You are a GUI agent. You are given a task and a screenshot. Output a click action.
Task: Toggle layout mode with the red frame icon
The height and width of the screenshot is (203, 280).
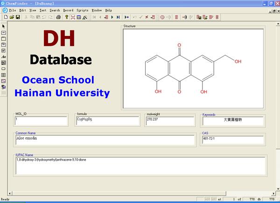pos(73,17)
